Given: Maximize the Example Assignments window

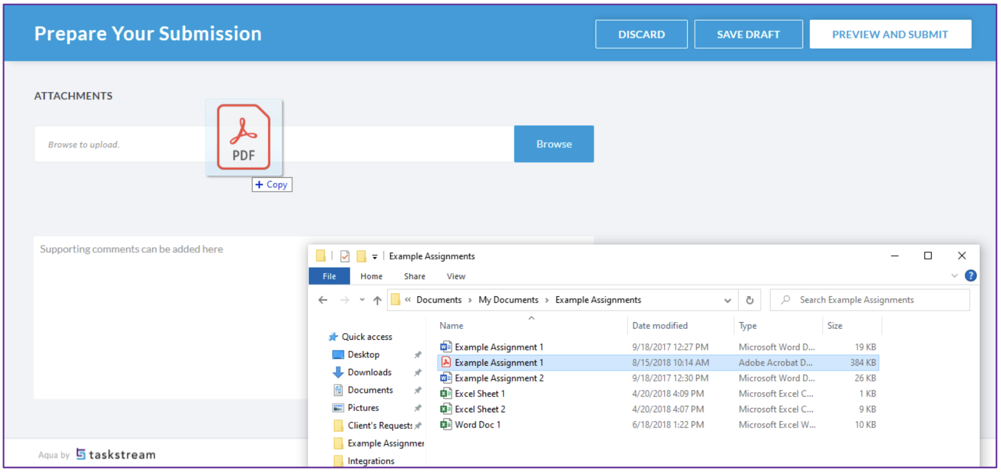Looking at the screenshot, I should (x=928, y=256).
